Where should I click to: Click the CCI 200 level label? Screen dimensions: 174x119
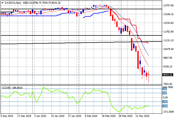(165, 89)
